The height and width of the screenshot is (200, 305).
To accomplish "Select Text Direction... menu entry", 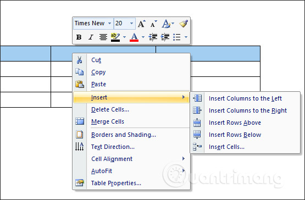I will coord(131,147).
